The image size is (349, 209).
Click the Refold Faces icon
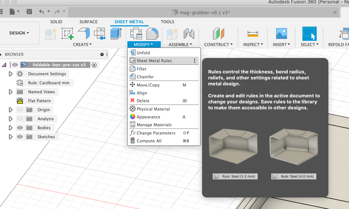pyautogui.click(x=344, y=34)
